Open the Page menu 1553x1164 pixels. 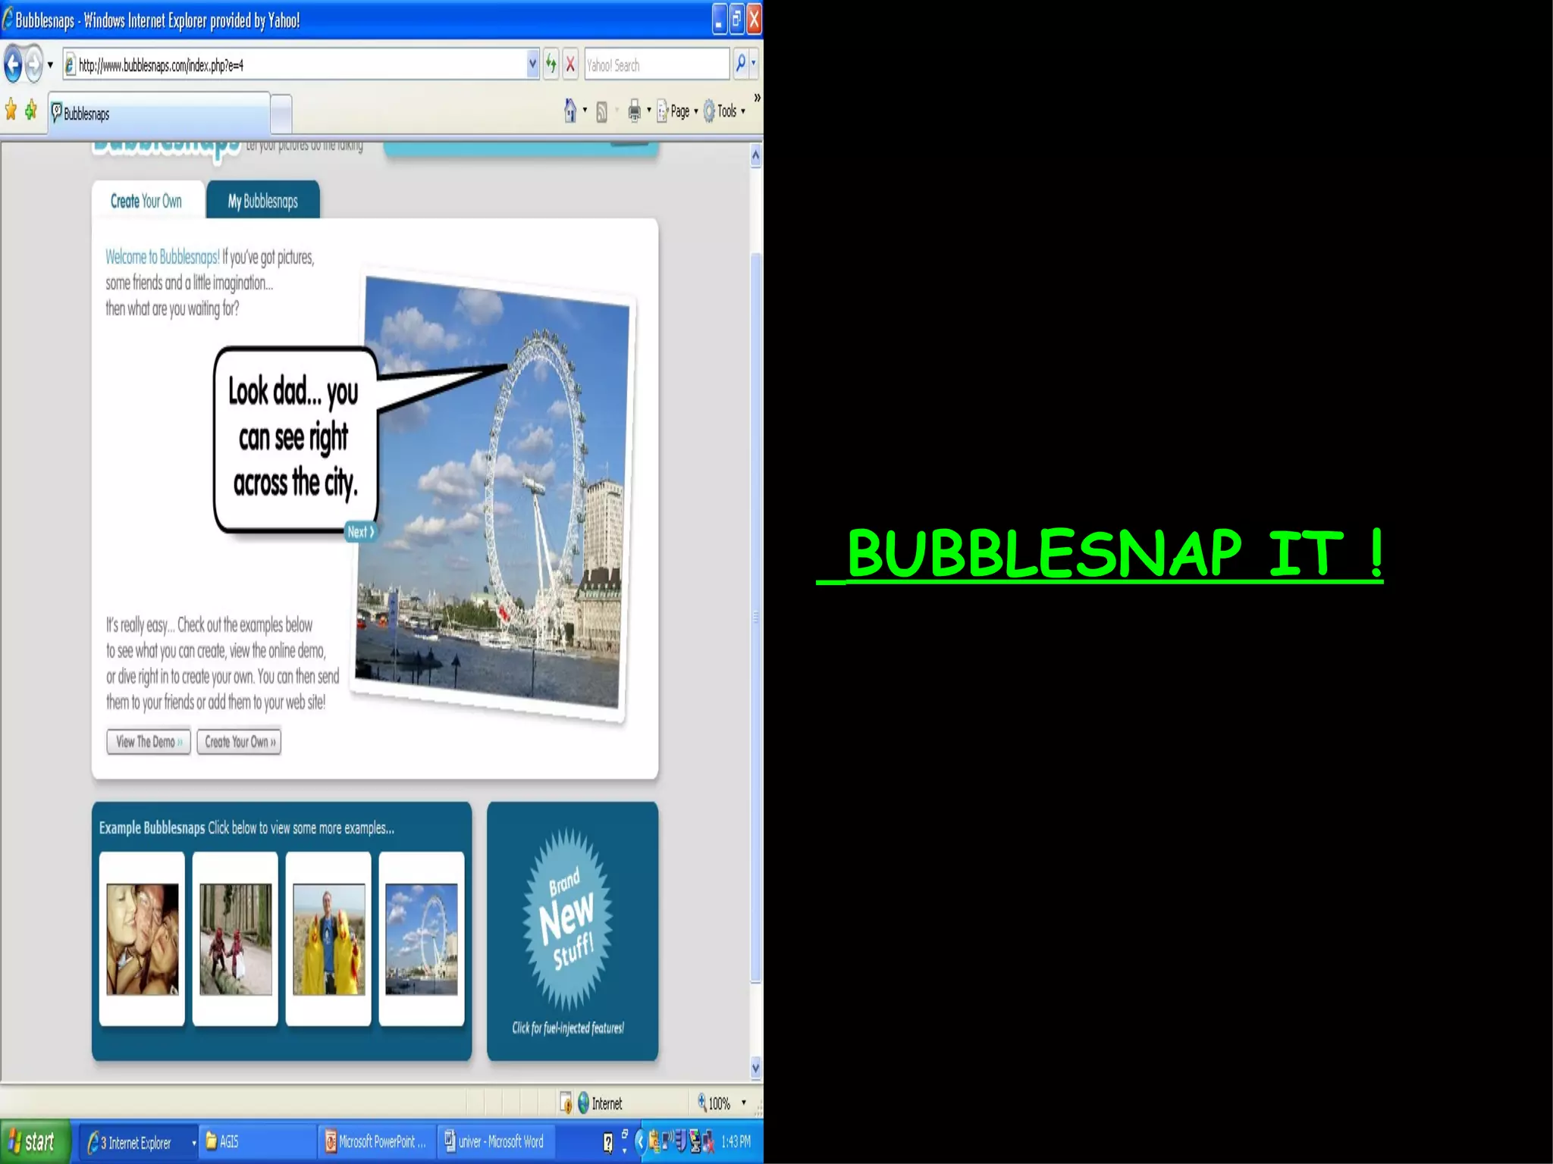677,111
